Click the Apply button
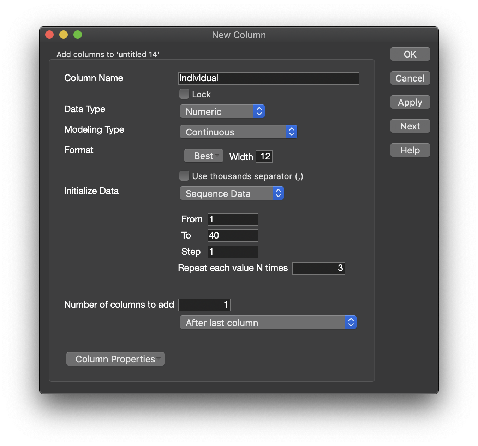The height and width of the screenshot is (446, 478). [x=410, y=102]
